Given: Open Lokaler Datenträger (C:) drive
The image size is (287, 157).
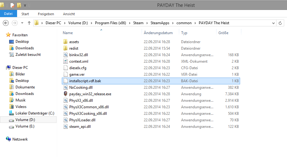Looking at the screenshot, I should tap(35, 113).
